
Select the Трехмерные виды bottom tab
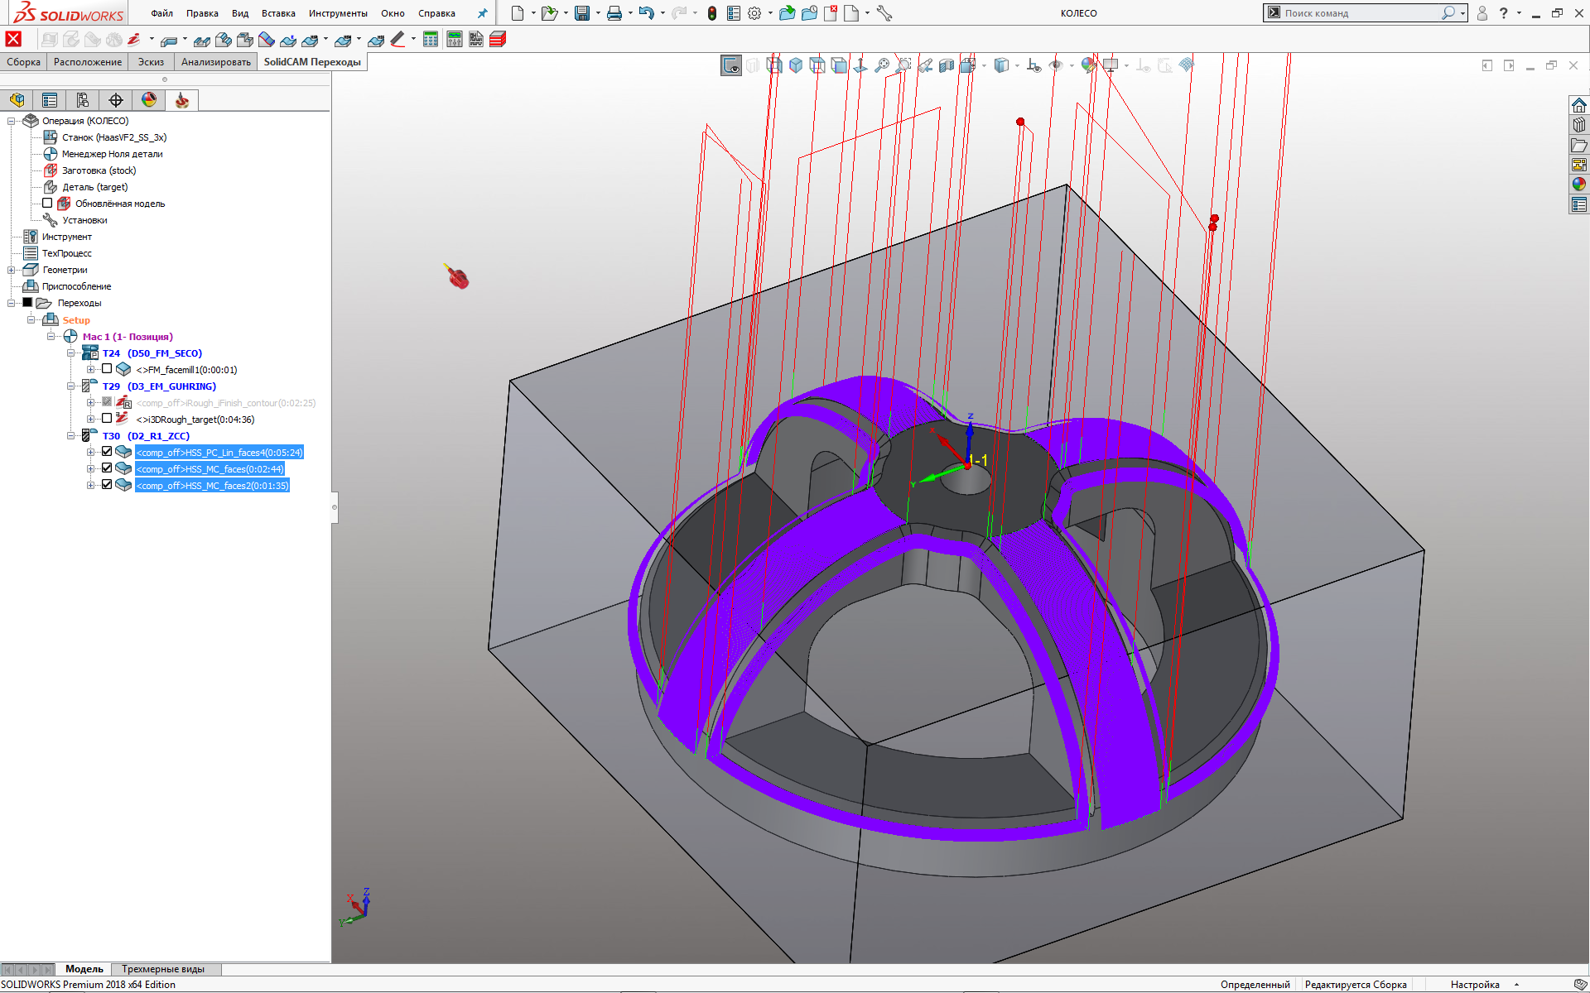pyautogui.click(x=162, y=969)
